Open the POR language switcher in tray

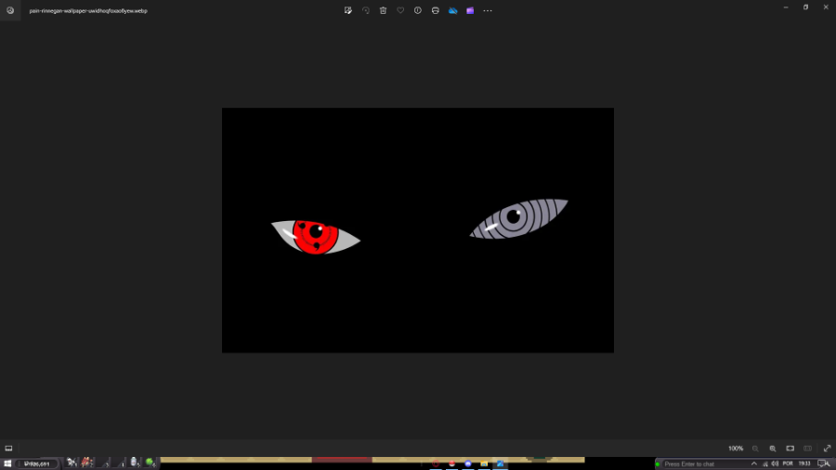[788, 463]
